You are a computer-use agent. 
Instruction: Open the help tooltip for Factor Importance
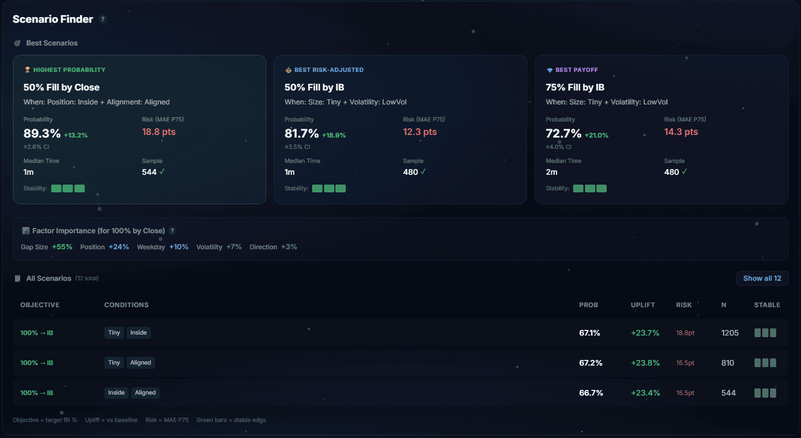tap(173, 231)
